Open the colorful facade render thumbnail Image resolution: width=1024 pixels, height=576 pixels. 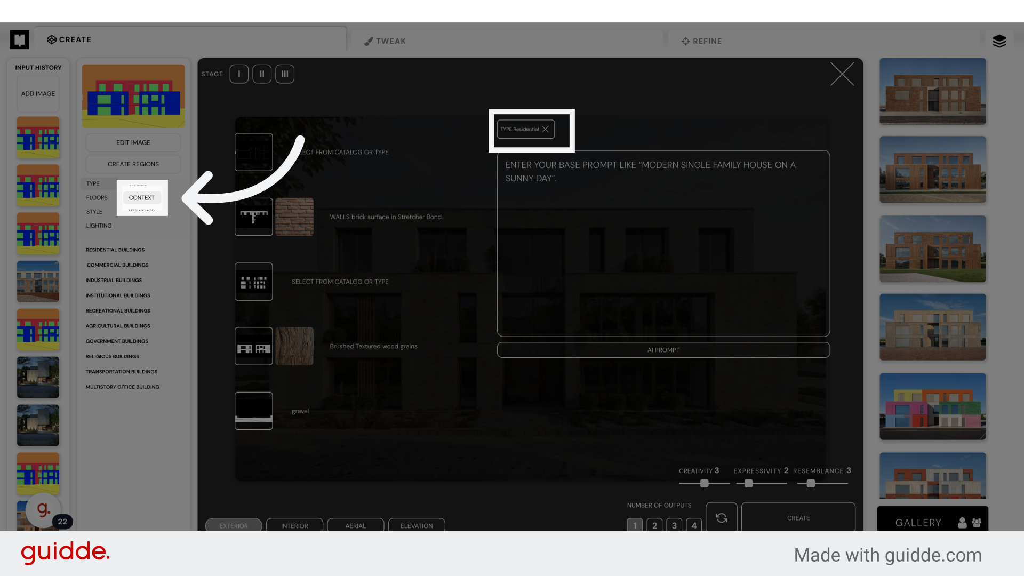[932, 406]
